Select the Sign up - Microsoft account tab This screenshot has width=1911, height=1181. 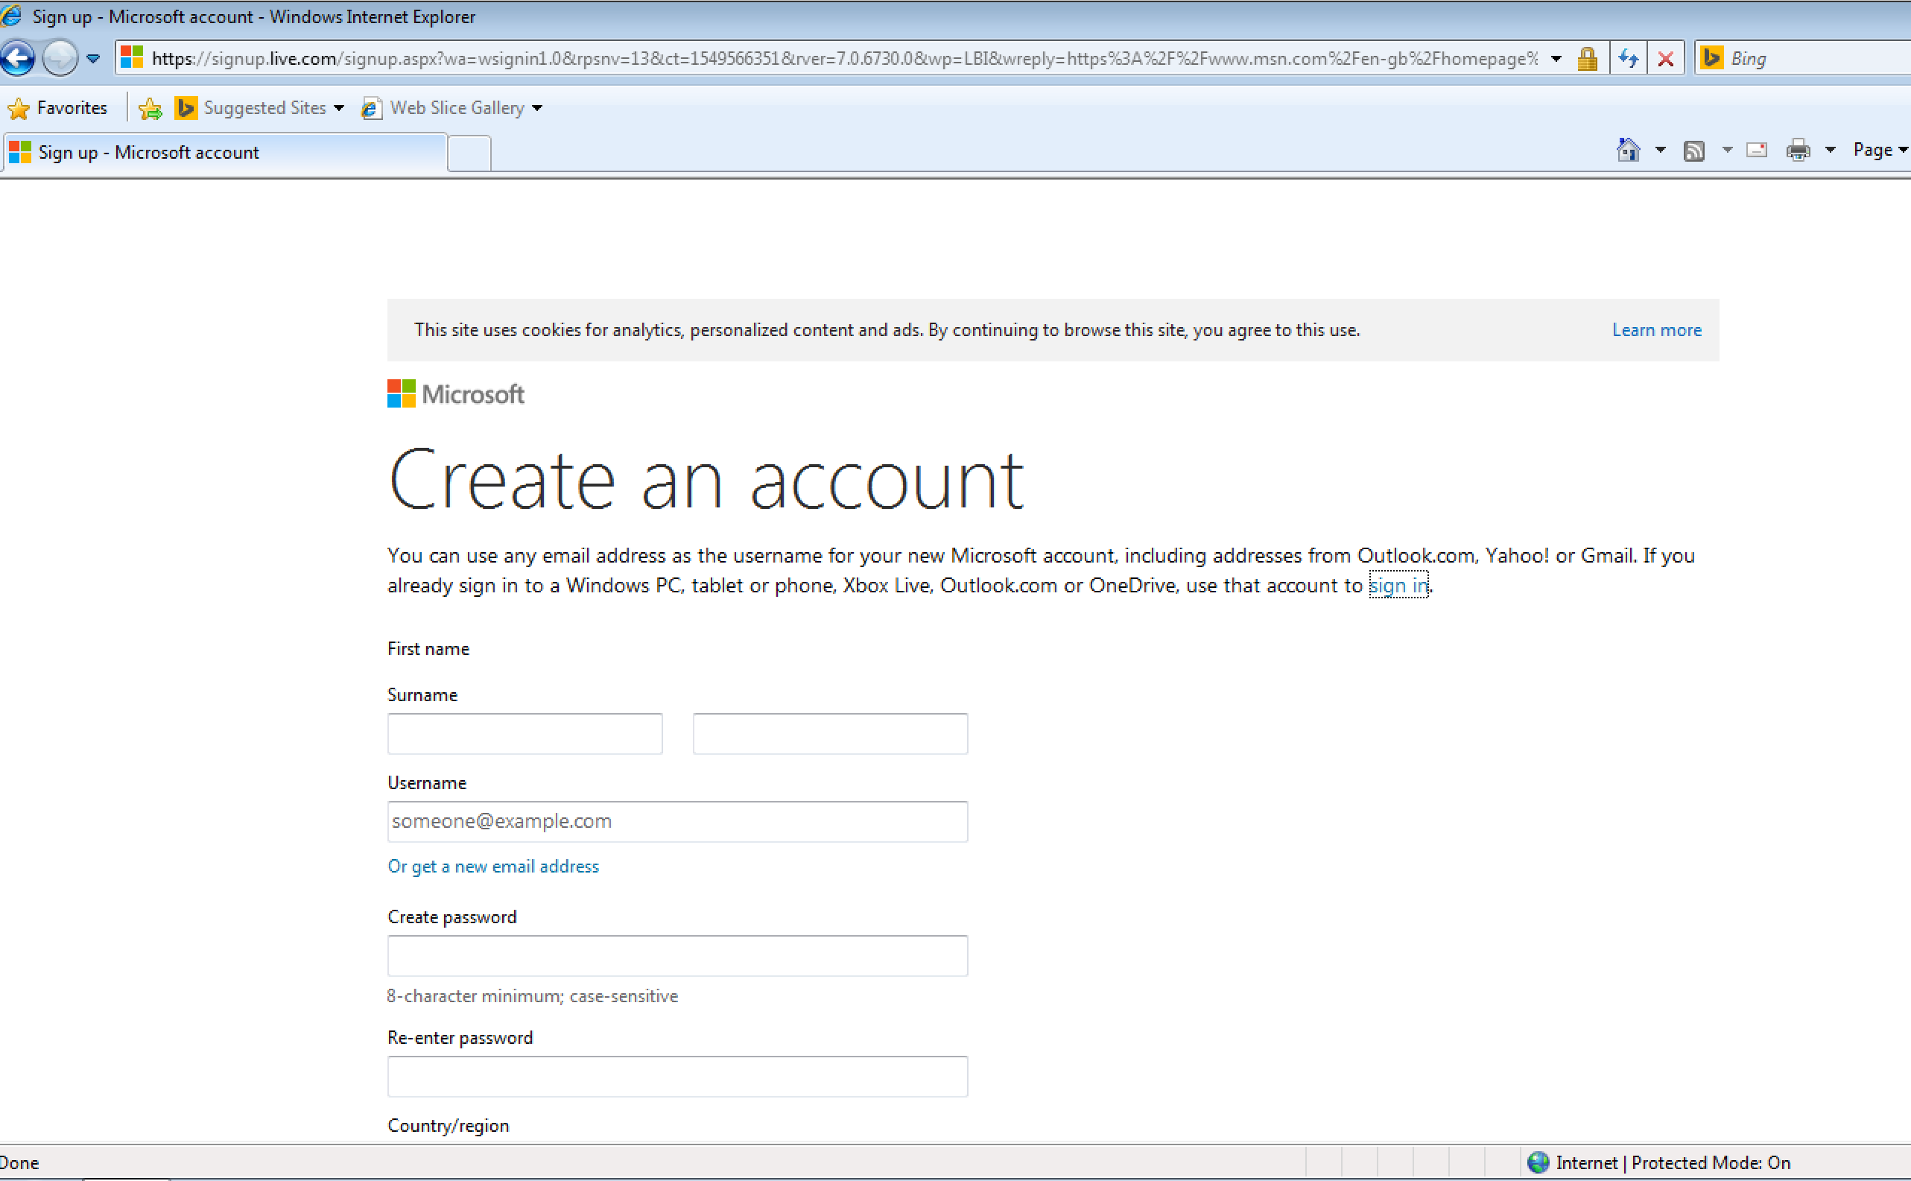pyautogui.click(x=225, y=152)
